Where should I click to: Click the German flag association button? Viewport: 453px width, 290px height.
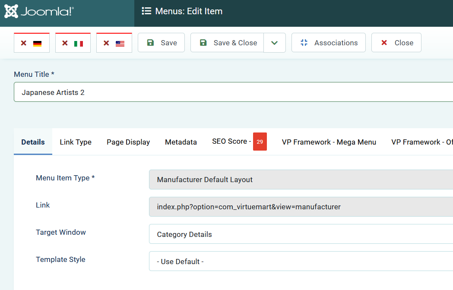click(32, 43)
